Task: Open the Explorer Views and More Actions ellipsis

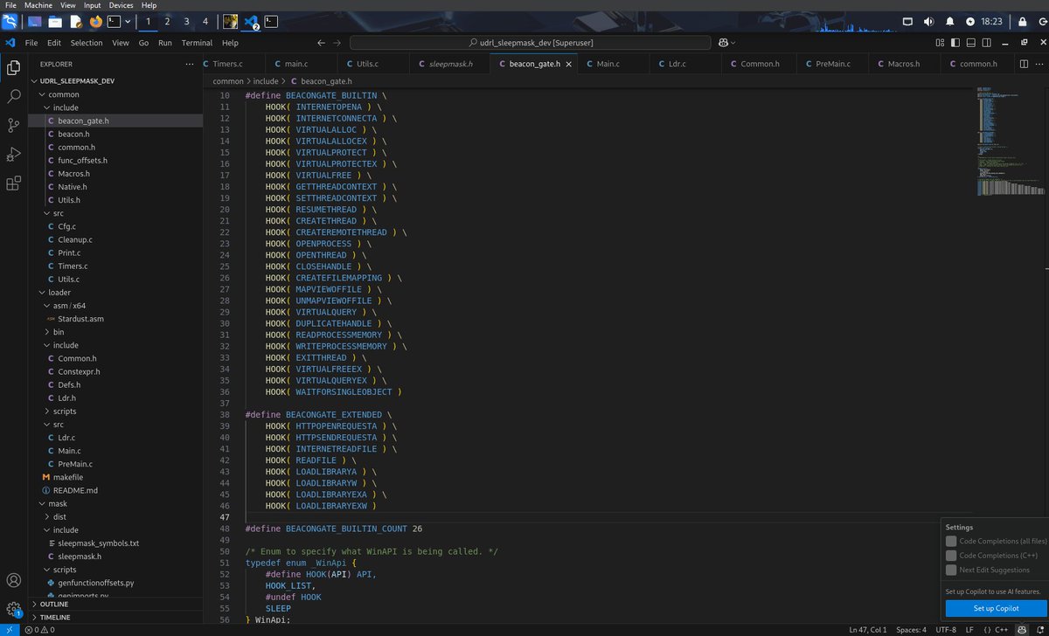Action: [190, 64]
